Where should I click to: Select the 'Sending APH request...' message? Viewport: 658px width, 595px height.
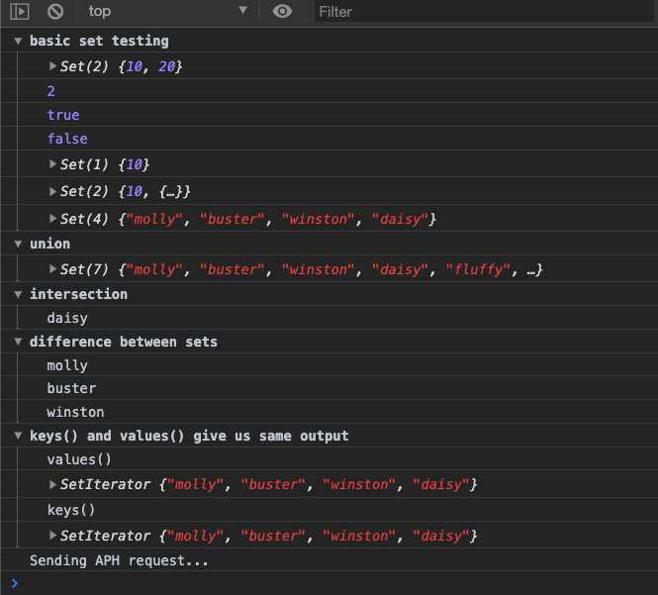(119, 560)
